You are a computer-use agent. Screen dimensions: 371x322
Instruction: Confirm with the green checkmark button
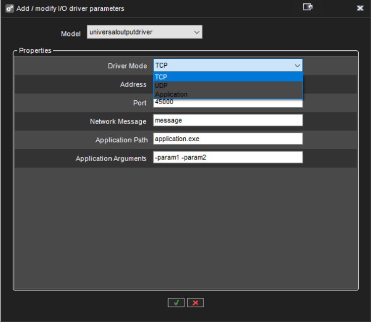(x=176, y=303)
